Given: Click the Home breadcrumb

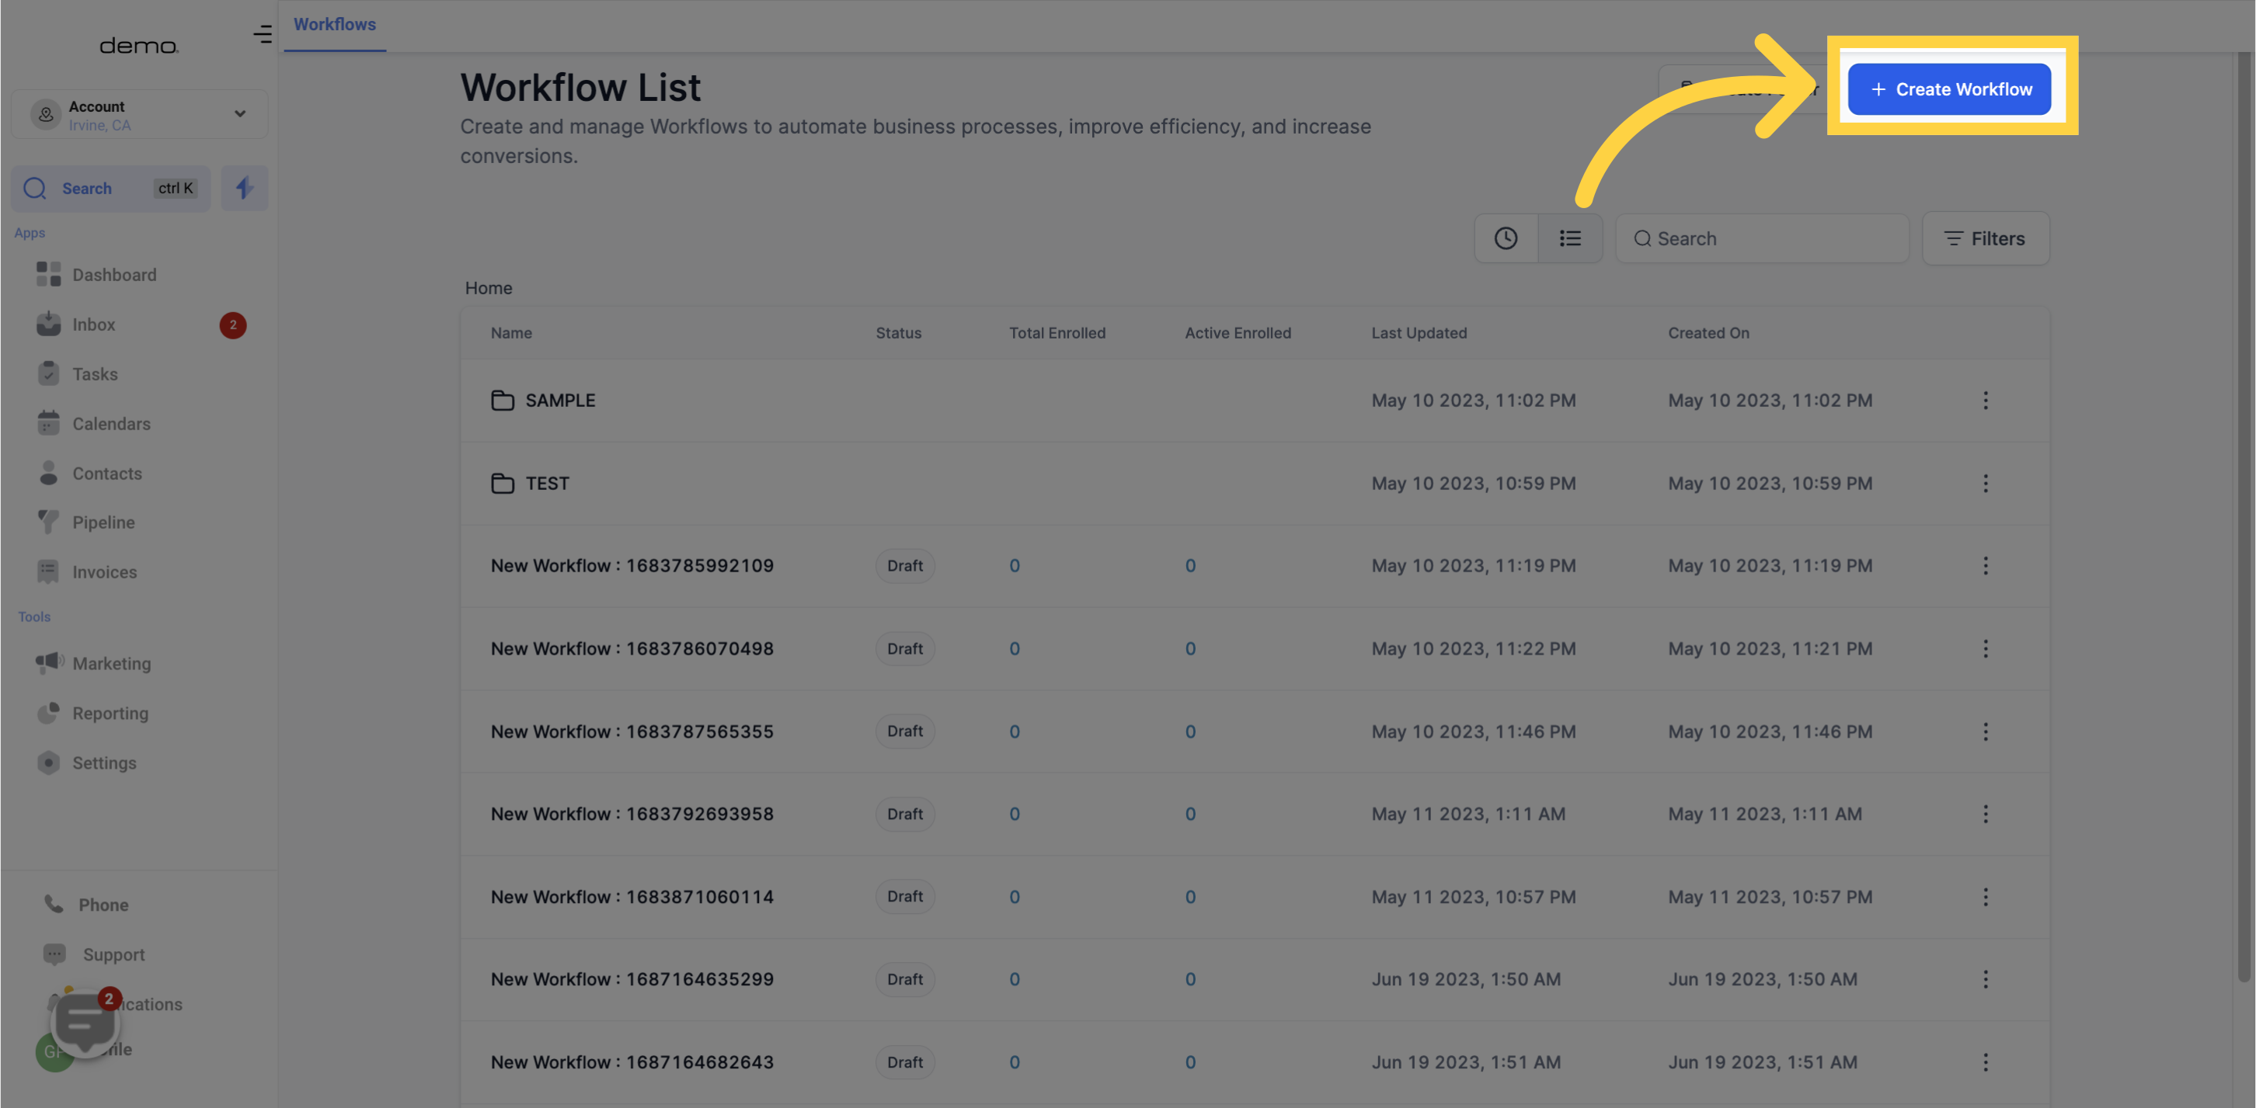Looking at the screenshot, I should [488, 288].
